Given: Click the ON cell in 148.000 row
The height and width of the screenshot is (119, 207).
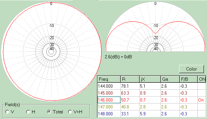Looking at the screenshot, I should (x=202, y=114).
